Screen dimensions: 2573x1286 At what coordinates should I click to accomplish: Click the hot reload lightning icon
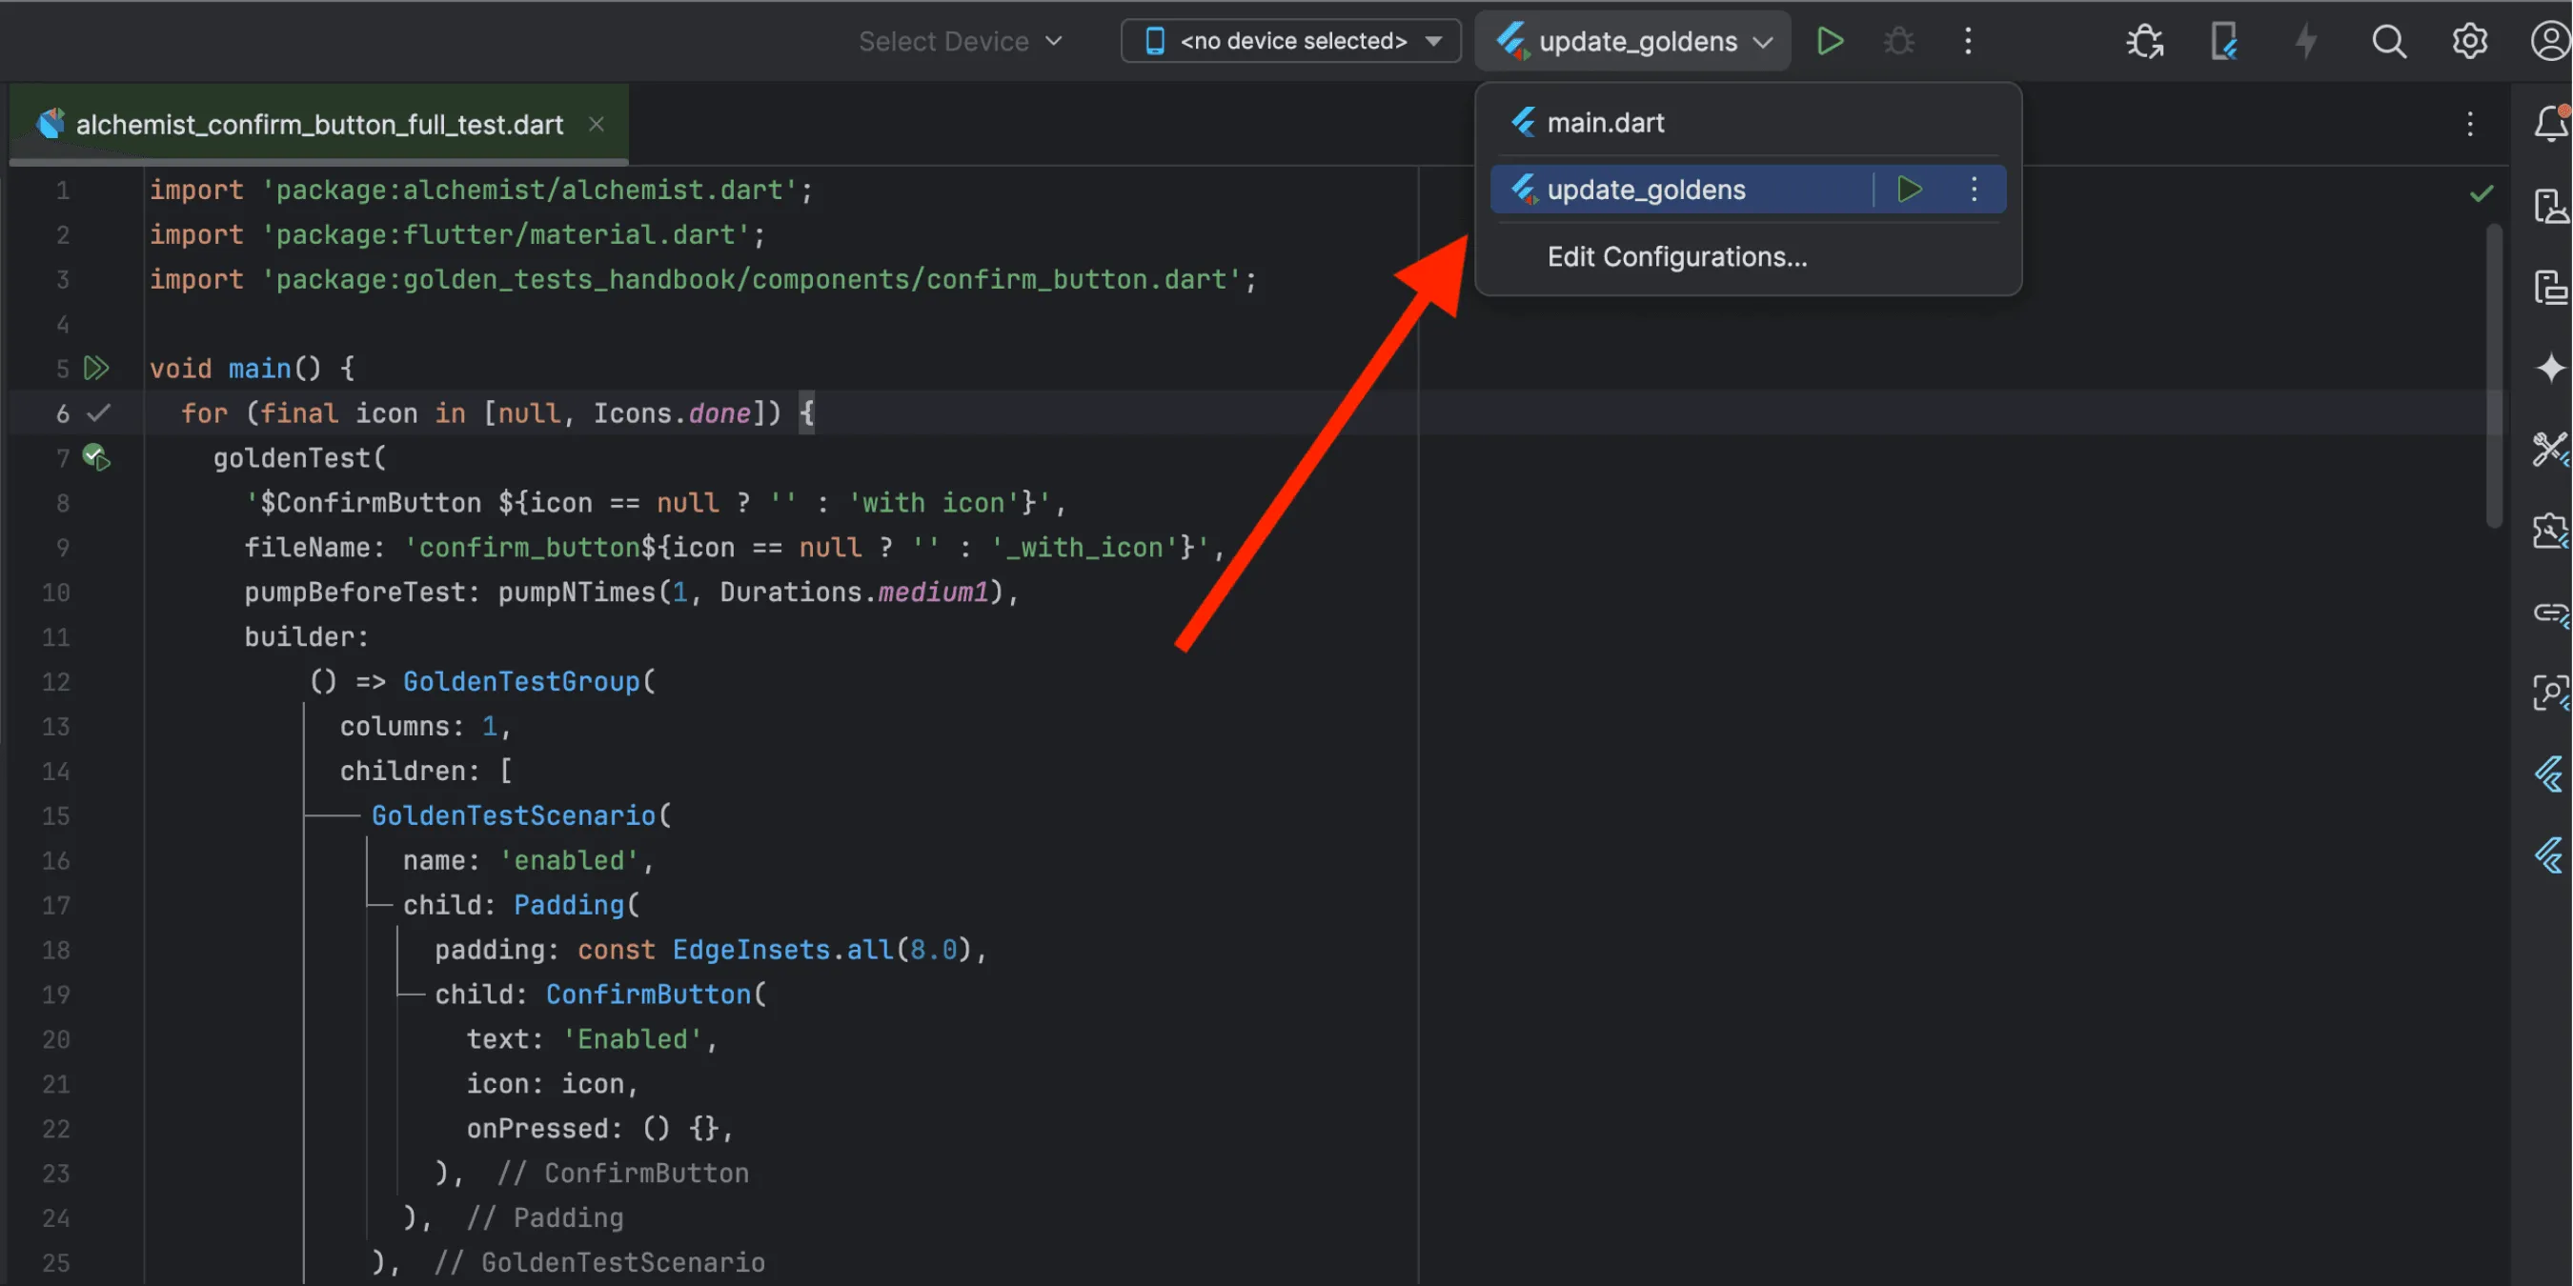click(x=2305, y=41)
